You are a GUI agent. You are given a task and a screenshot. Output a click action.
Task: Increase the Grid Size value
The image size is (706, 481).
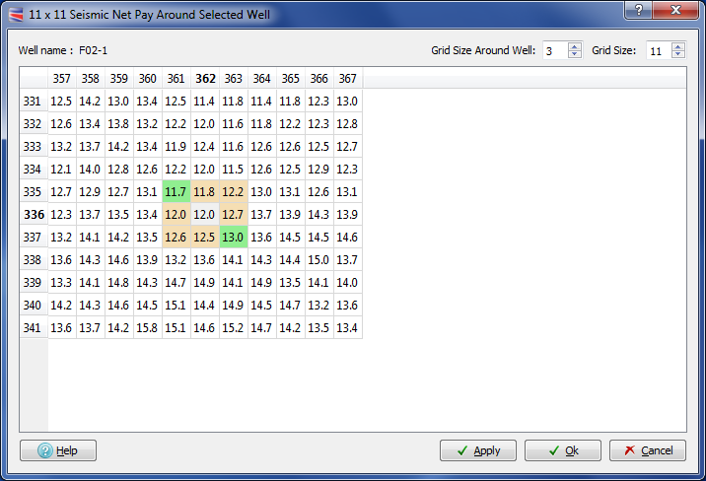pyautogui.click(x=679, y=45)
